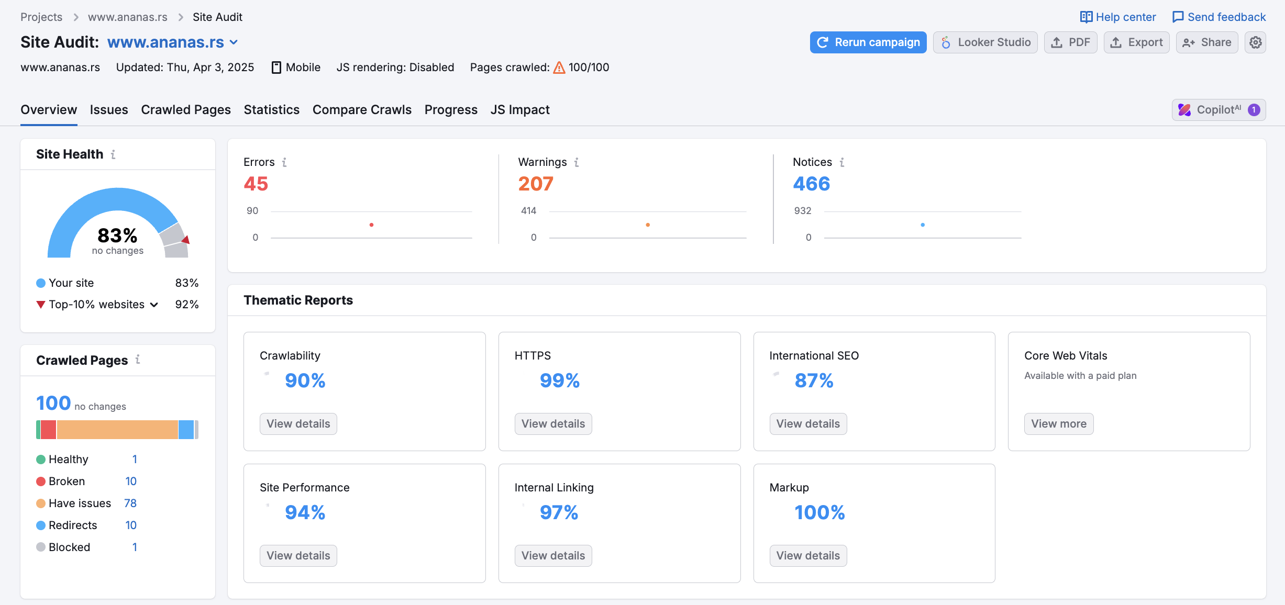Open the settings gear icon
1285x605 pixels.
(x=1255, y=42)
